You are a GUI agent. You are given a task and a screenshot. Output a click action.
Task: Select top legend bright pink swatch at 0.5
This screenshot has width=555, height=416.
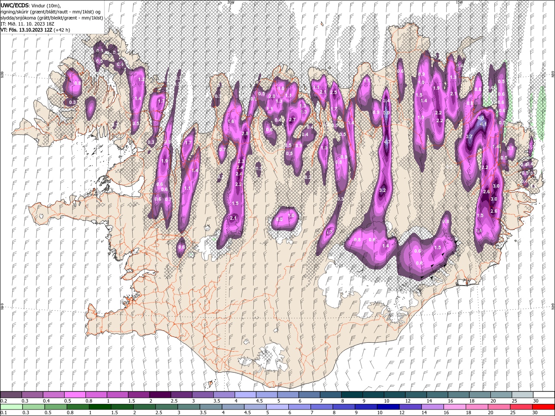coord(75,395)
